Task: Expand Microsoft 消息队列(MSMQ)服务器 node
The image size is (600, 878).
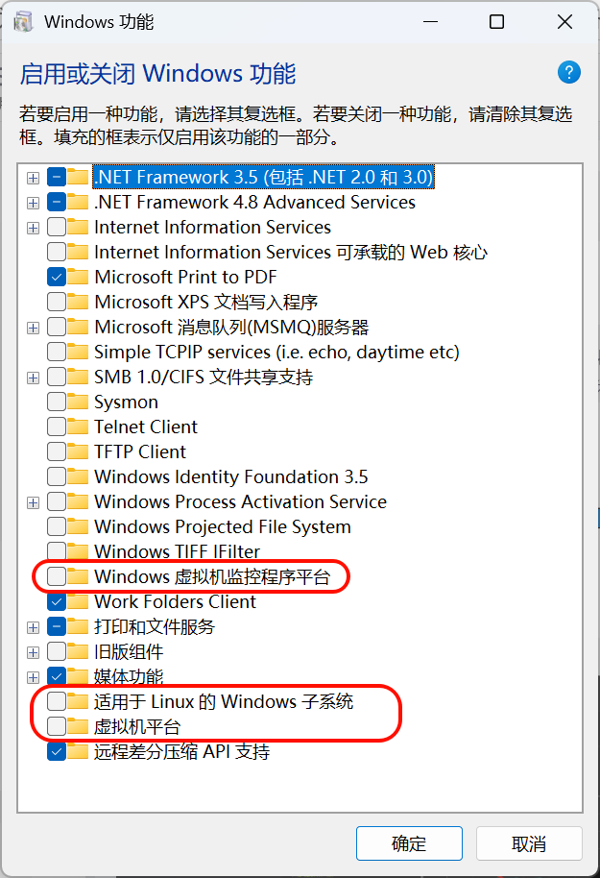Action: pyautogui.click(x=33, y=328)
